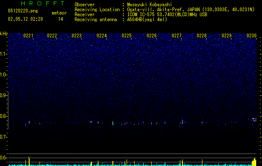Click the 1.0 kHz axis label
This screenshot has width=262, height=166.
3,75
